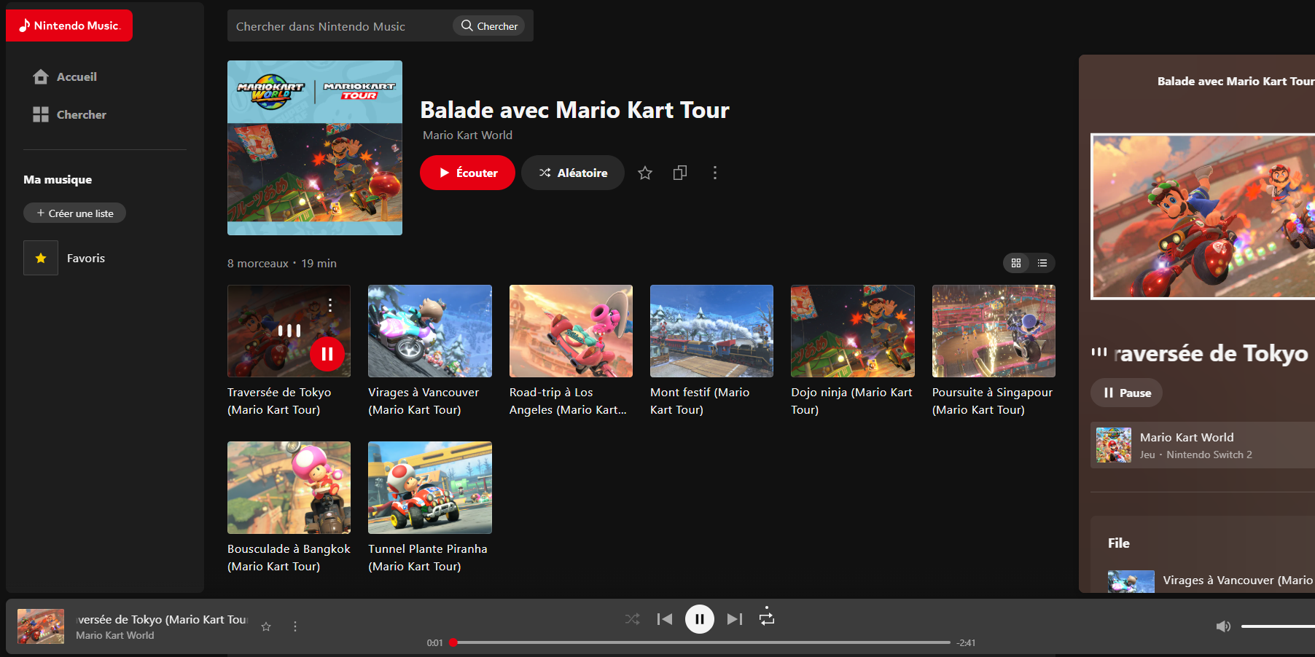Open the playlist cover artwork

[x=315, y=148]
